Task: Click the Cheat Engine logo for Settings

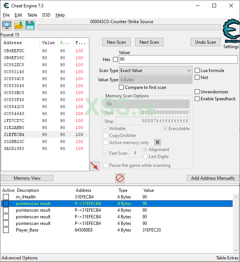Action: [x=231, y=31]
